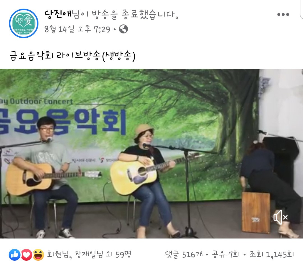Click the male guitarist in the video
The width and height of the screenshot is (303, 268).
[45, 176]
